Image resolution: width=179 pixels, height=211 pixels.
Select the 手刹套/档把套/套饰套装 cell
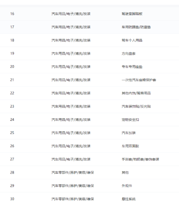(140, 159)
